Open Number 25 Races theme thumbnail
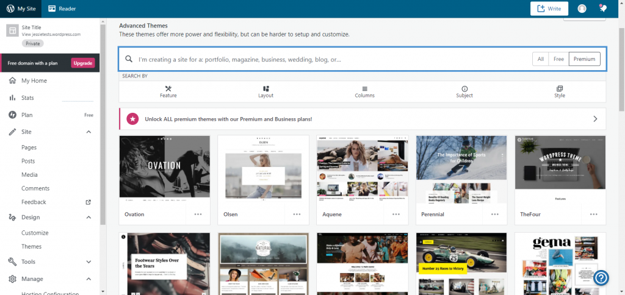This screenshot has width=625, height=295. coord(461,264)
